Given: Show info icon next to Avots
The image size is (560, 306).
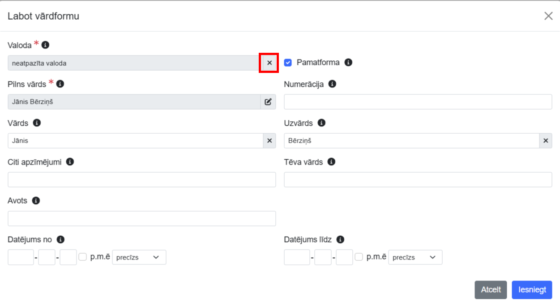Looking at the screenshot, I should [x=36, y=201].
